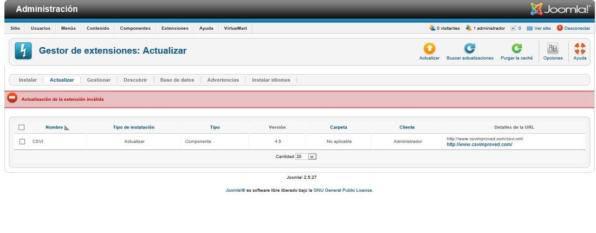Image resolution: width=596 pixels, height=233 pixels.
Task: Click the No aplicable folder cell
Action: point(339,141)
